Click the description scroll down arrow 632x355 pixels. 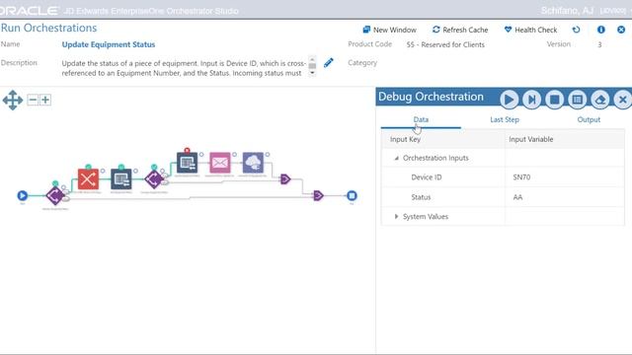coord(312,73)
